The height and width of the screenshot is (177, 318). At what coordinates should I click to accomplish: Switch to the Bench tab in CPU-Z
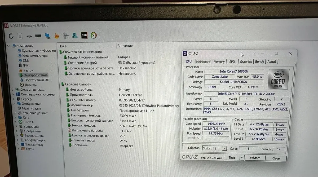tap(259, 62)
